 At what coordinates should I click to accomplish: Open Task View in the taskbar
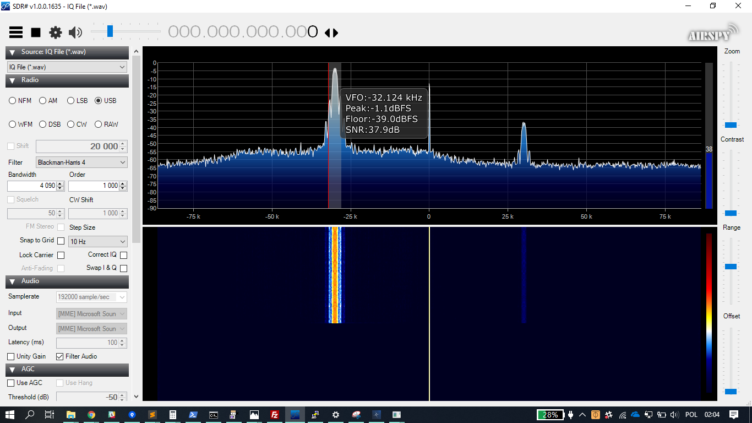[49, 415]
